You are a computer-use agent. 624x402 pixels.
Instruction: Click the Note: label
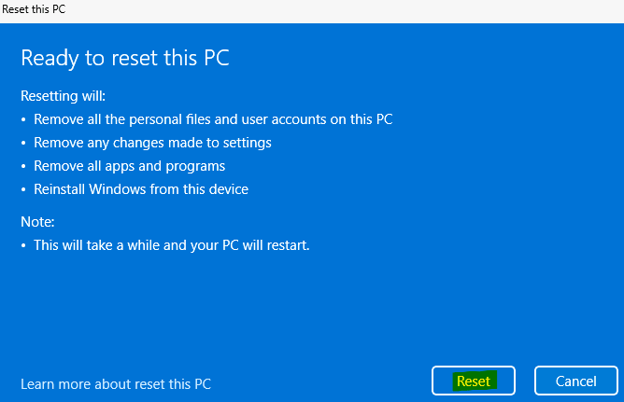(37, 222)
